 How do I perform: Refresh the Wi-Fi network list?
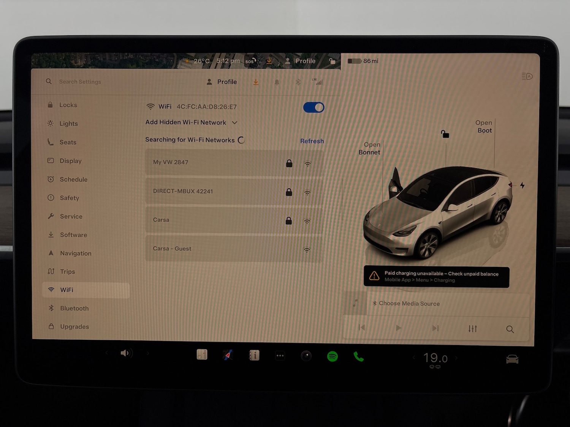tap(312, 141)
